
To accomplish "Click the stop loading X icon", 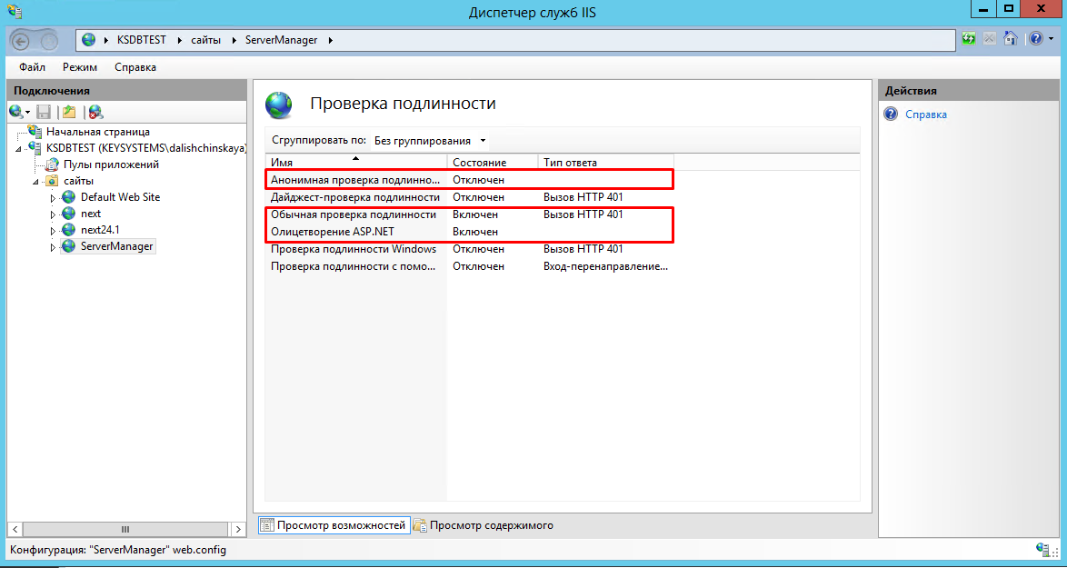I will click(x=990, y=39).
